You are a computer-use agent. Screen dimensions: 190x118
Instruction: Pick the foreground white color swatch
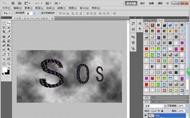pos(5,69)
